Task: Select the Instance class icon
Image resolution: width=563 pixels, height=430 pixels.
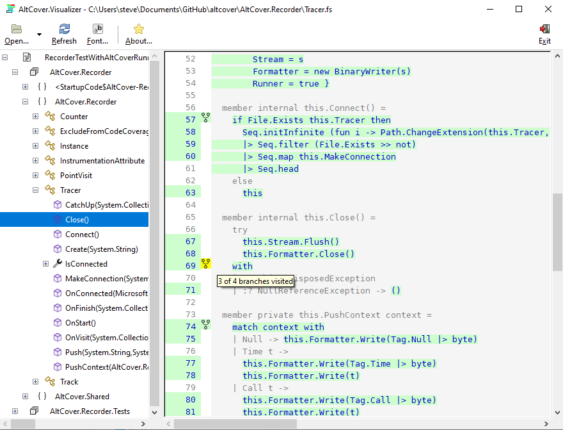Action: (50, 145)
